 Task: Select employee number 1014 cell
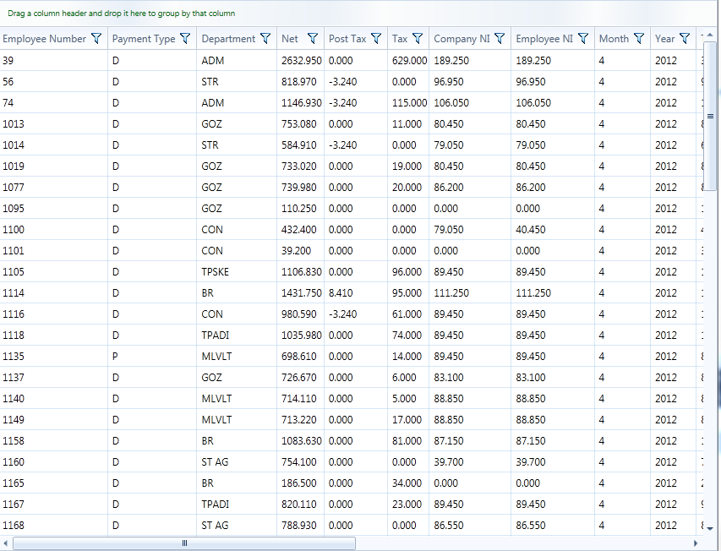pyautogui.click(x=54, y=145)
